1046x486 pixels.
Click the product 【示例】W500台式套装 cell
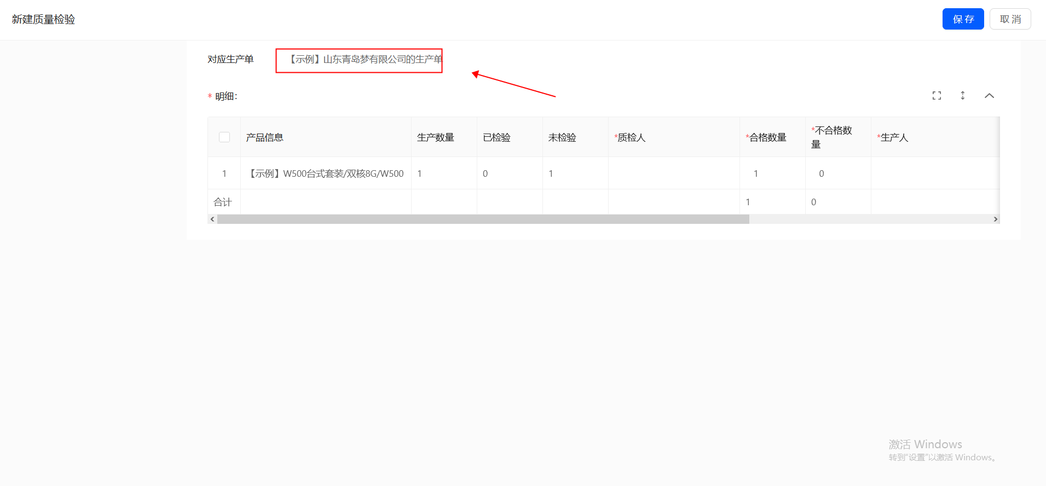326,173
